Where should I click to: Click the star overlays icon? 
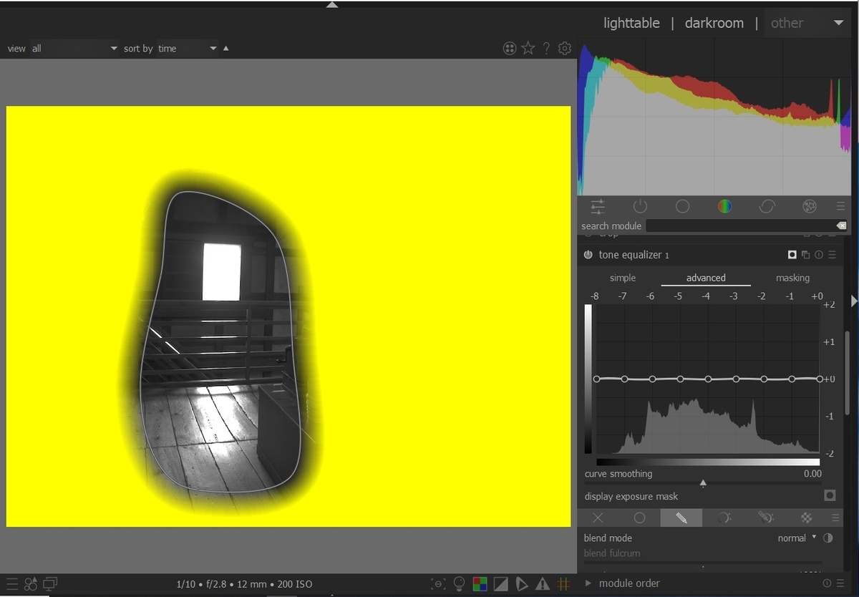point(528,48)
